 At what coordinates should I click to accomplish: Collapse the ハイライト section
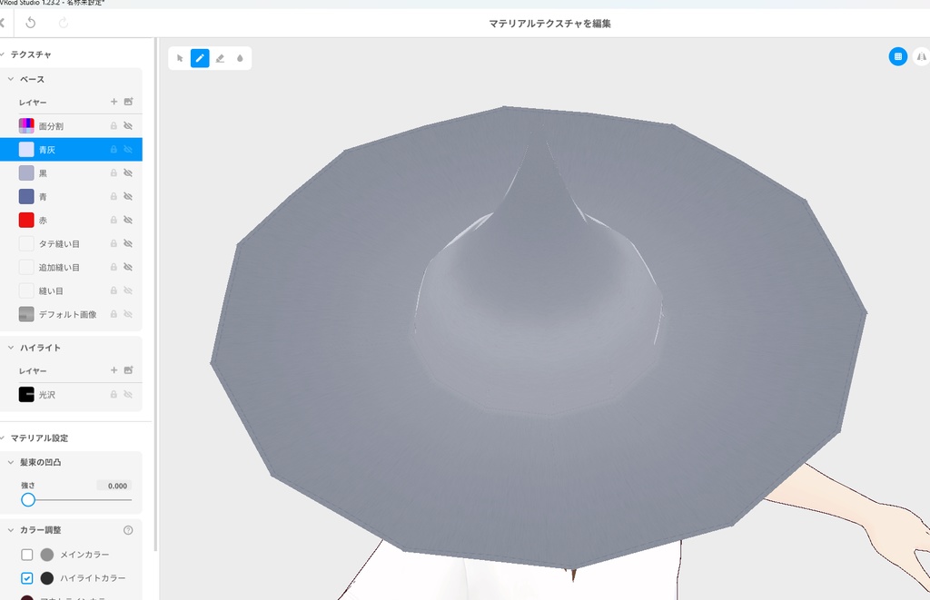click(x=11, y=348)
